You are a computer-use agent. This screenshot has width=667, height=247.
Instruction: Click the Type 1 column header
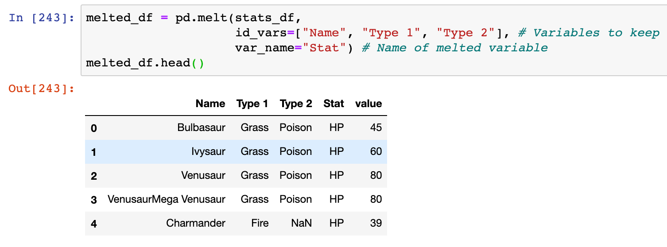252,104
